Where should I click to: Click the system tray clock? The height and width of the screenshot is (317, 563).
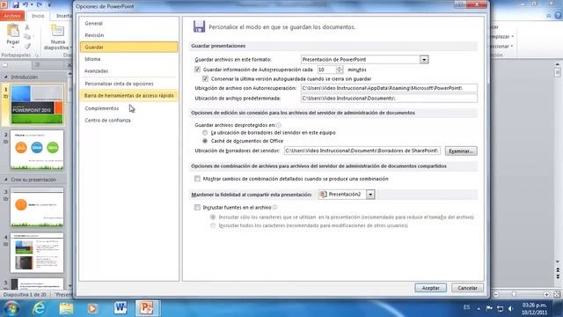[x=534, y=308]
